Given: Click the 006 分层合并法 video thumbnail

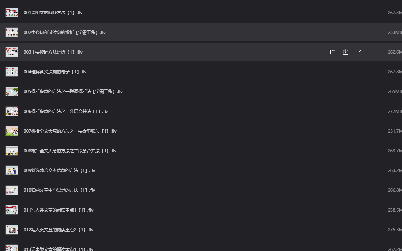Looking at the screenshot, I should pyautogui.click(x=12, y=111).
